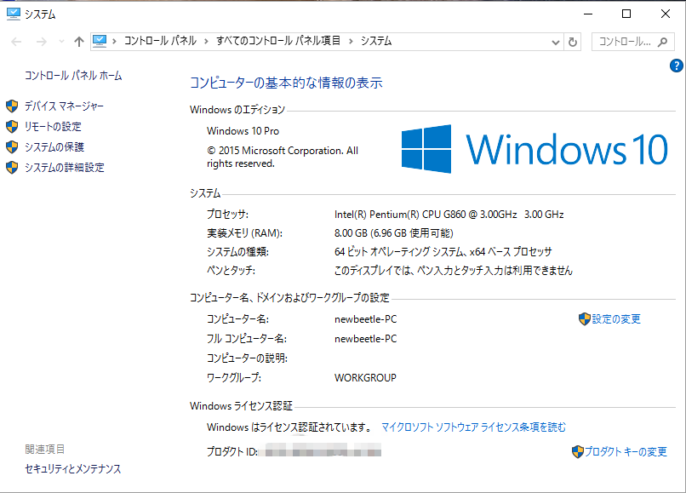Click the heading コンピューターの基本的な情報の表示

(286, 83)
